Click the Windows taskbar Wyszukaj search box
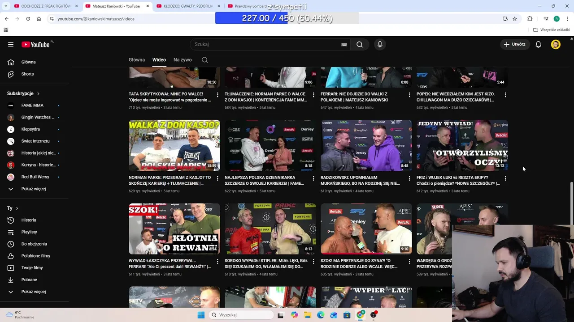 pos(241,315)
